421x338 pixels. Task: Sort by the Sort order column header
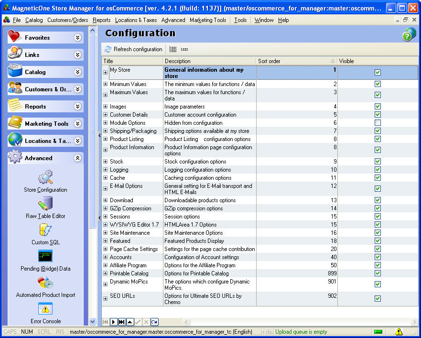tap(297, 61)
